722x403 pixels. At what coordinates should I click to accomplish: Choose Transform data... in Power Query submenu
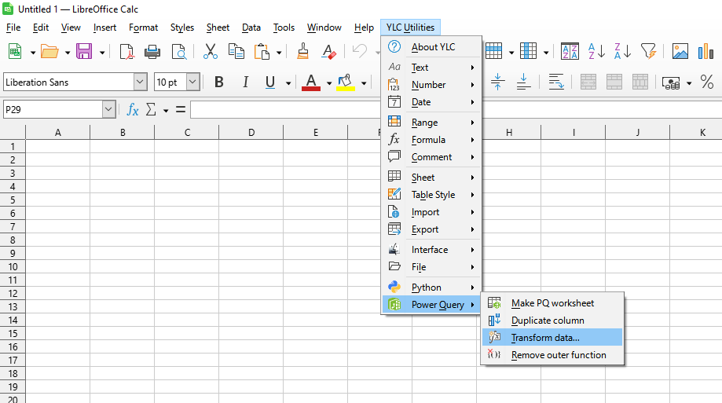click(545, 338)
